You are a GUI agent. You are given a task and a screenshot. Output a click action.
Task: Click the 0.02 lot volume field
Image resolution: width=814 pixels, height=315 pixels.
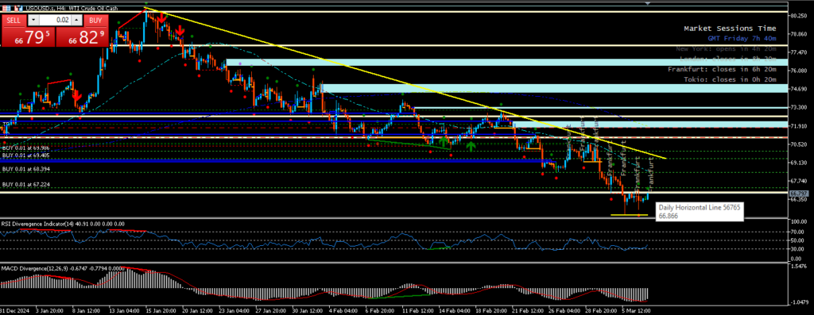point(55,20)
